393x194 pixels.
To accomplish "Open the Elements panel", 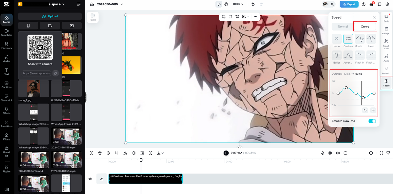I will click(6, 46).
